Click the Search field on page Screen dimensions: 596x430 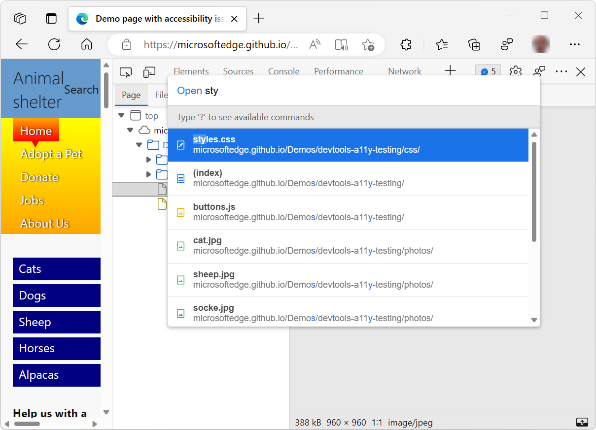pyautogui.click(x=81, y=90)
